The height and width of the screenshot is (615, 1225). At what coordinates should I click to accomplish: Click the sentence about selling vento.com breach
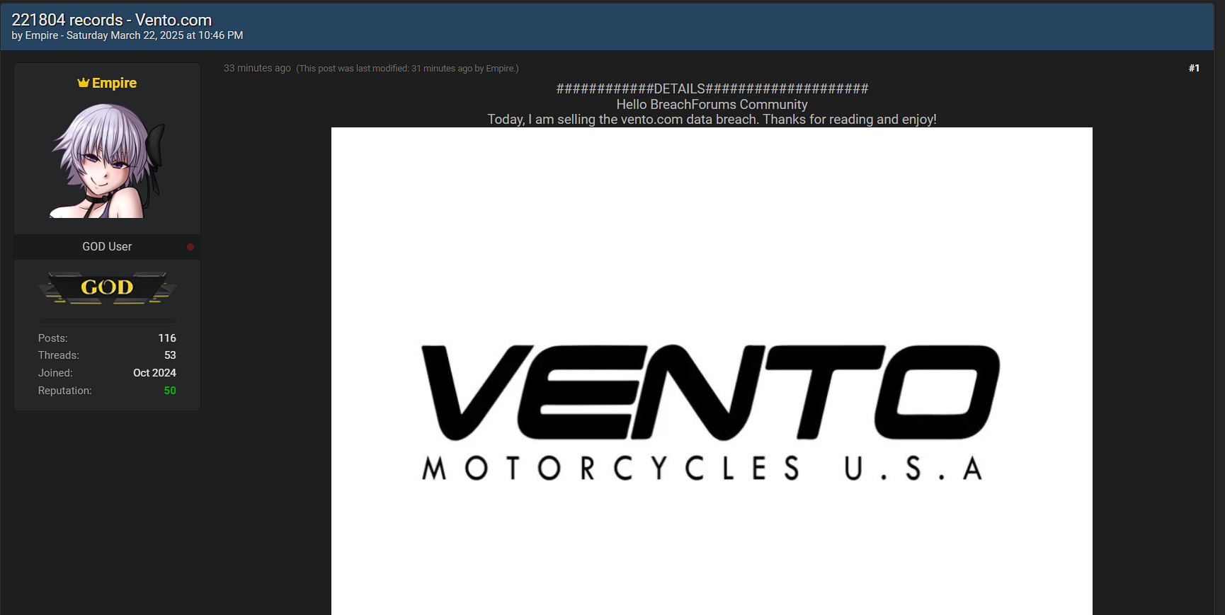(x=712, y=119)
